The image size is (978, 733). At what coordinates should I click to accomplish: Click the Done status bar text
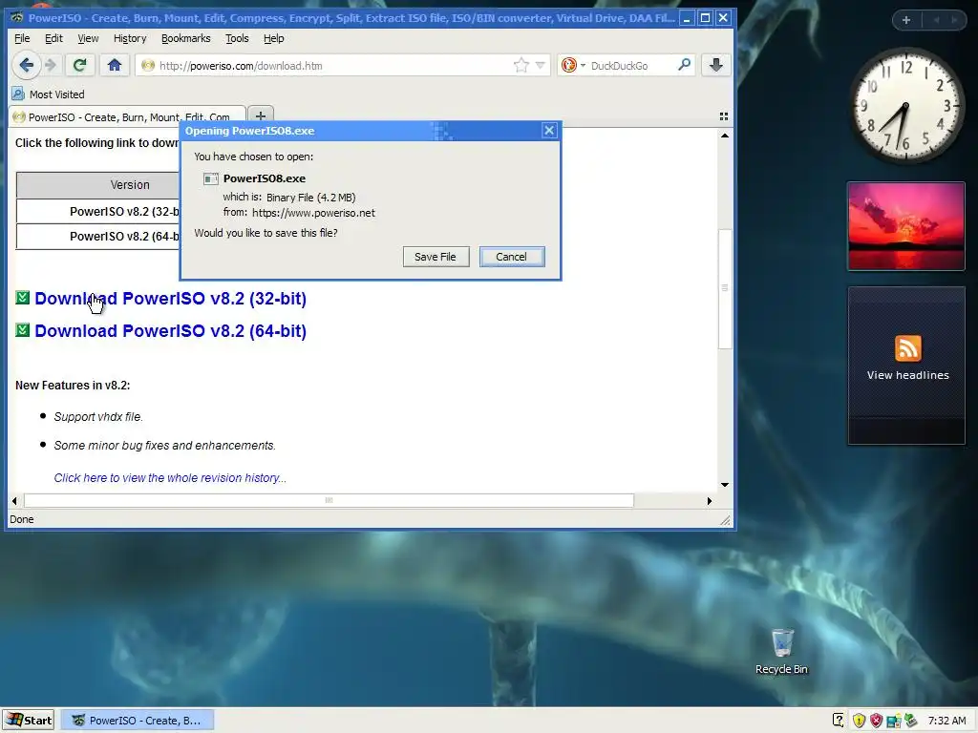(22, 519)
